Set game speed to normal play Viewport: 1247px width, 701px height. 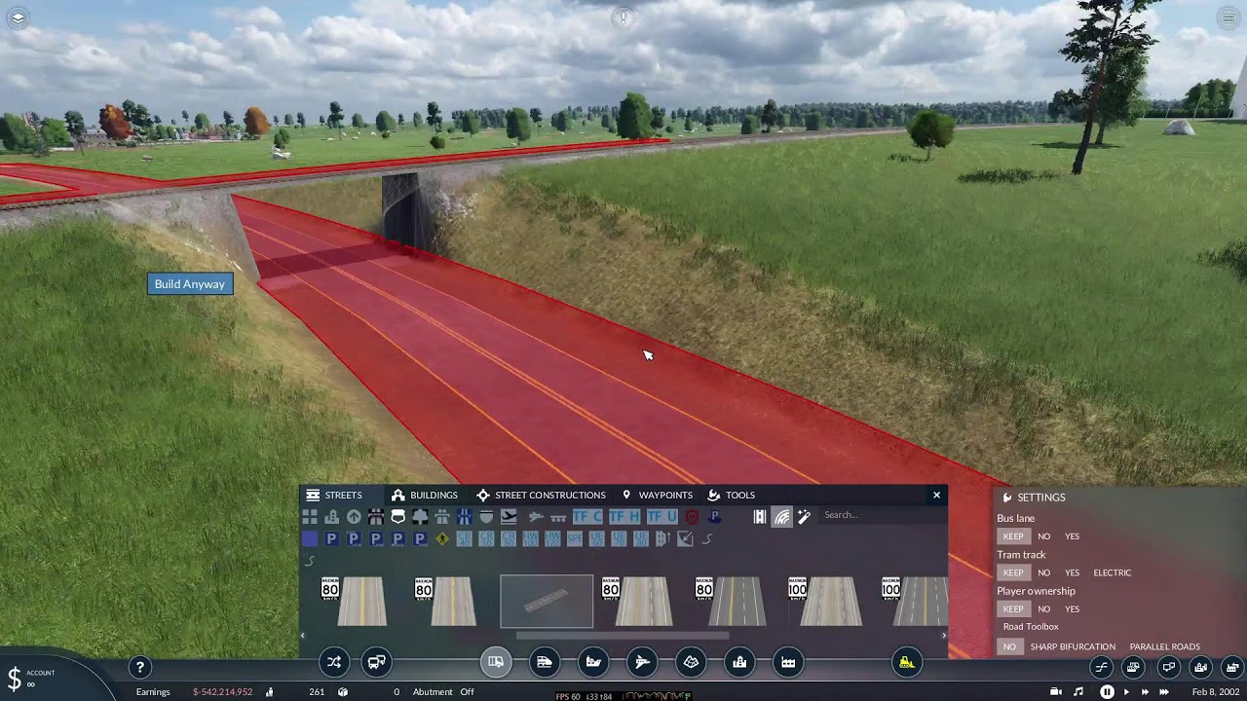coord(1126,692)
